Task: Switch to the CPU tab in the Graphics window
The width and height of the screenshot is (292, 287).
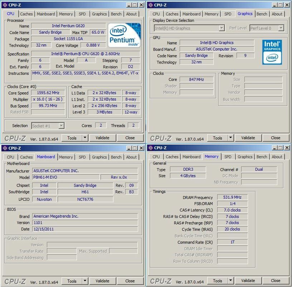Action: pyautogui.click(x=156, y=14)
